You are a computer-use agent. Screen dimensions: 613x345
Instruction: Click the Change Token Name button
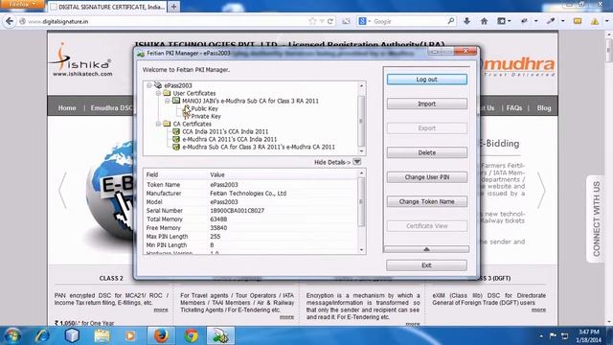click(426, 201)
